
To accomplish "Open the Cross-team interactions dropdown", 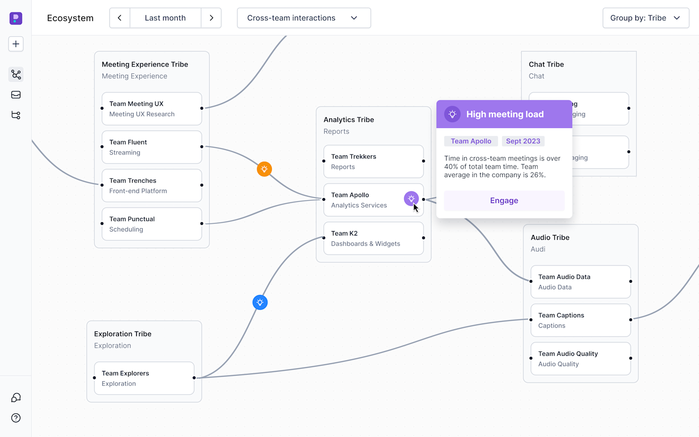I will tap(304, 17).
